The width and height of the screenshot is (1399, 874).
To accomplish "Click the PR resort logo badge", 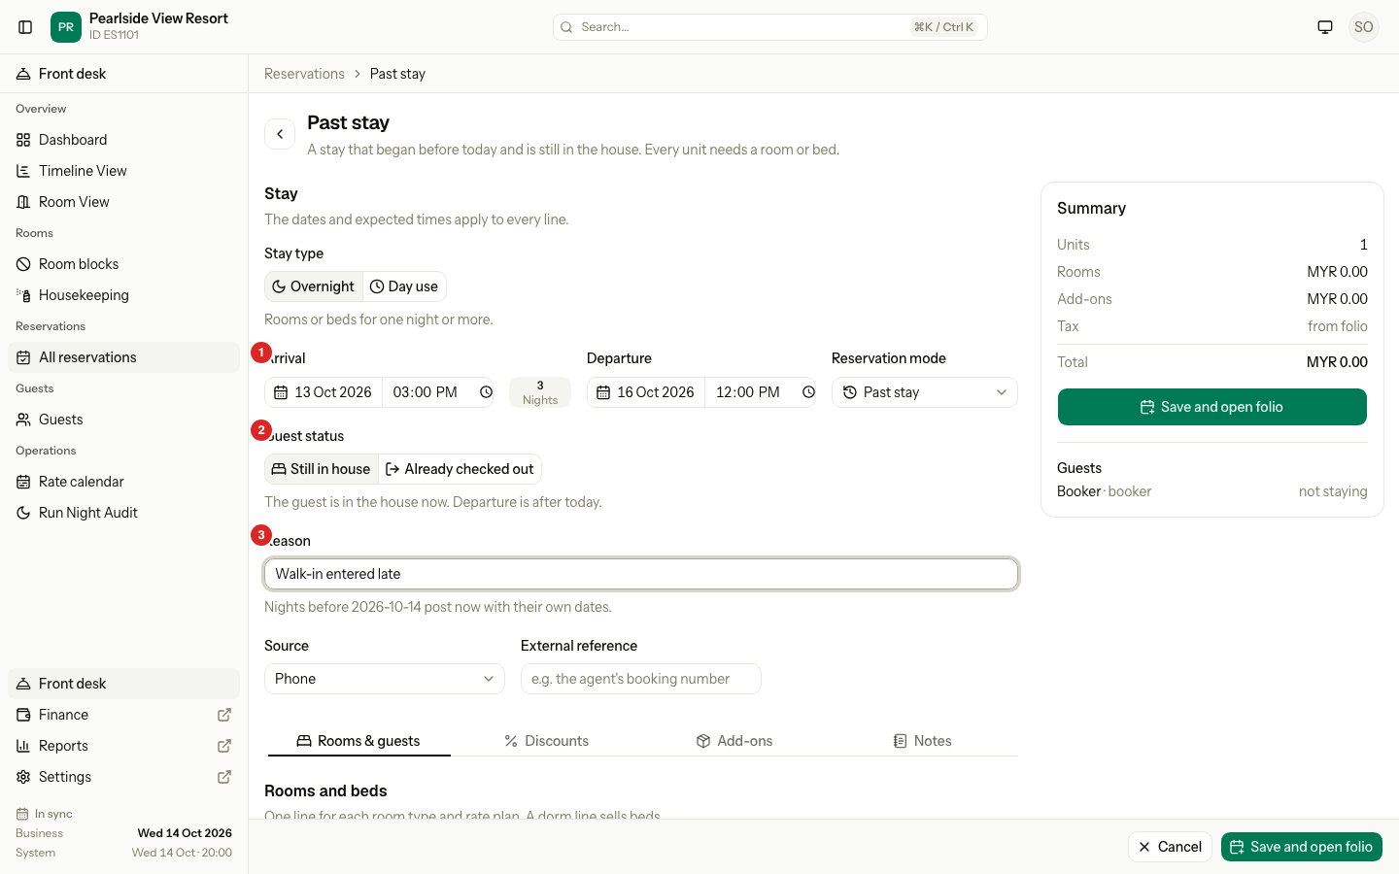I will click(66, 27).
